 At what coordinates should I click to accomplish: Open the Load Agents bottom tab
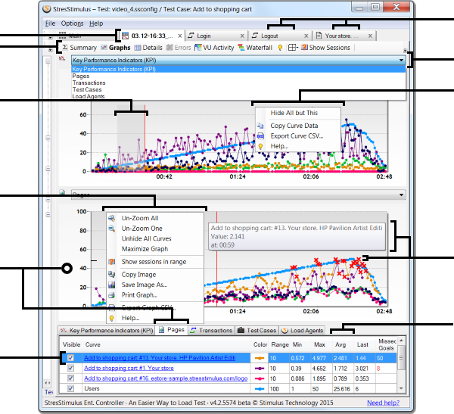point(302,331)
